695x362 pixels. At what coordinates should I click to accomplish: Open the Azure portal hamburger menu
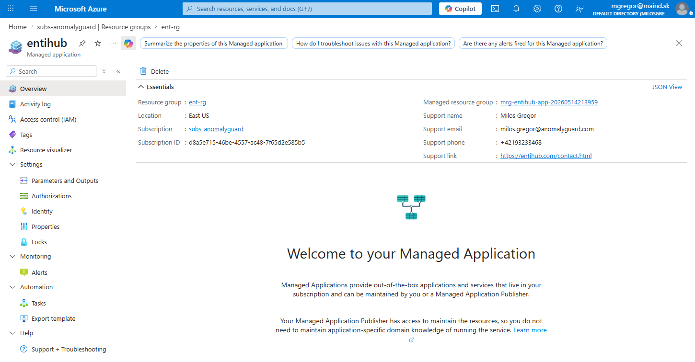click(x=34, y=9)
